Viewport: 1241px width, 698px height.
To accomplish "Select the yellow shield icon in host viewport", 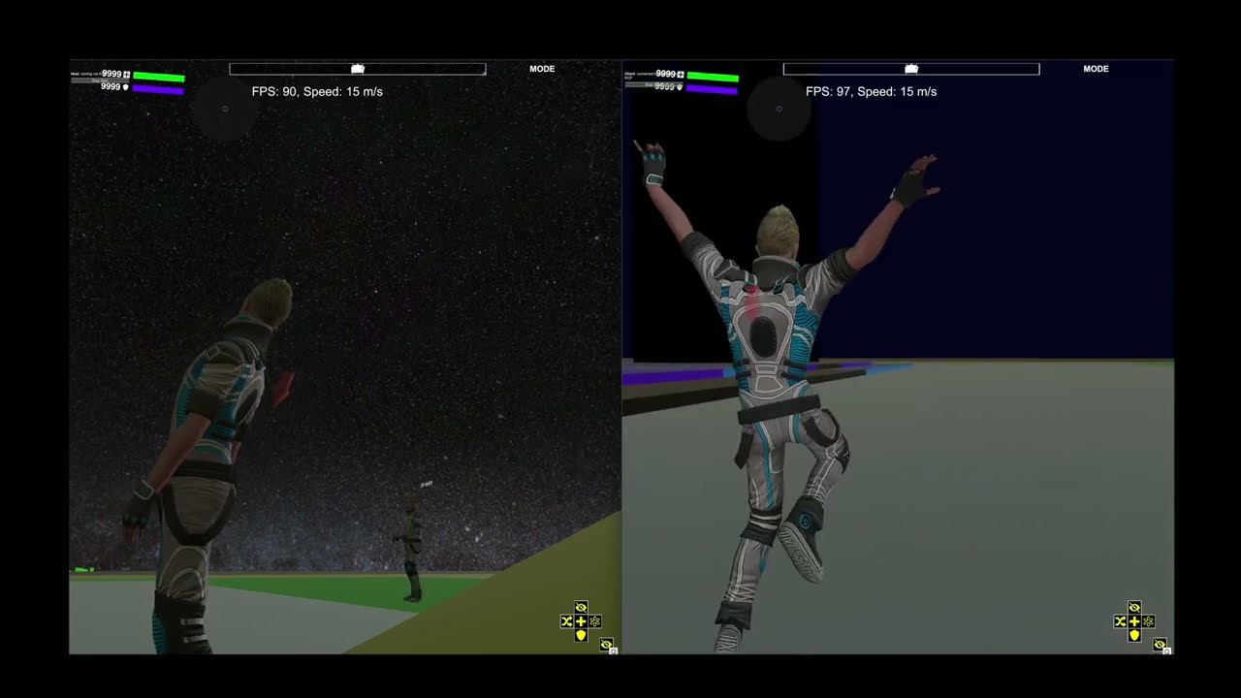I will pos(581,636).
